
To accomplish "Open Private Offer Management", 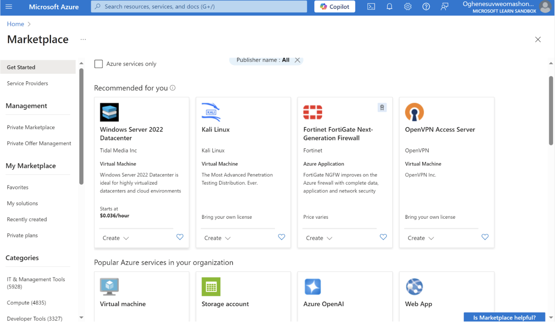I will coord(39,143).
